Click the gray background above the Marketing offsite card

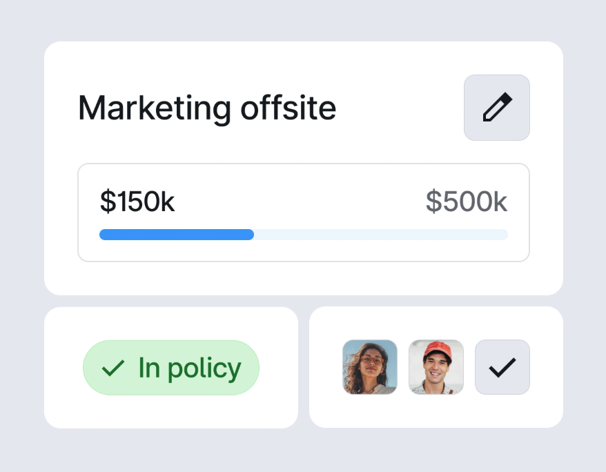304,21
